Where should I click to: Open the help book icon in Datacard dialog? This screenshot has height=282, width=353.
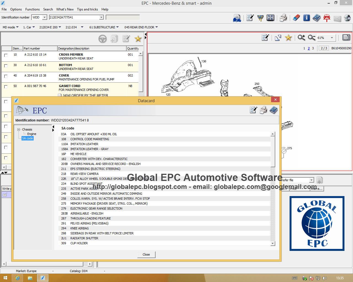(x=274, y=110)
